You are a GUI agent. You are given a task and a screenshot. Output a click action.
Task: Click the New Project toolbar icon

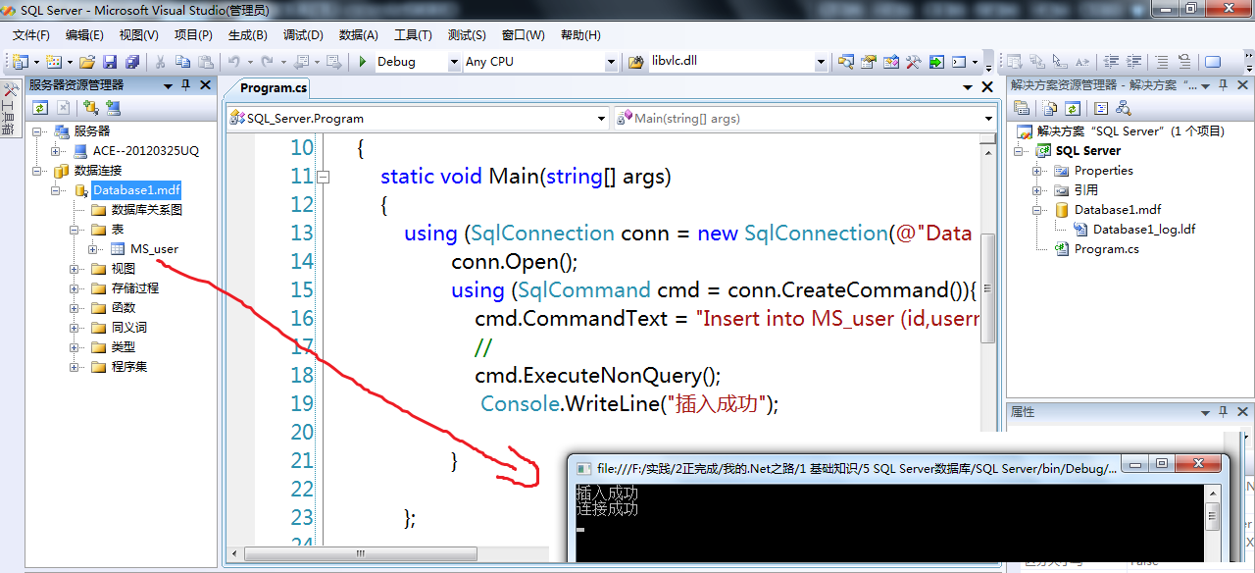20,61
